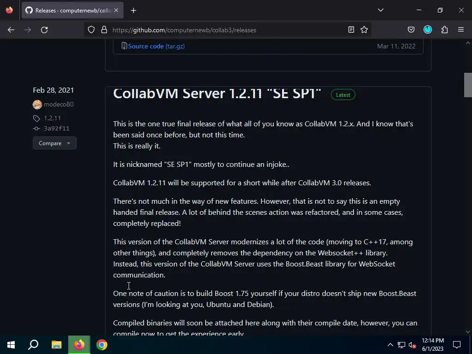Click "This is really it." text line

(x=136, y=146)
